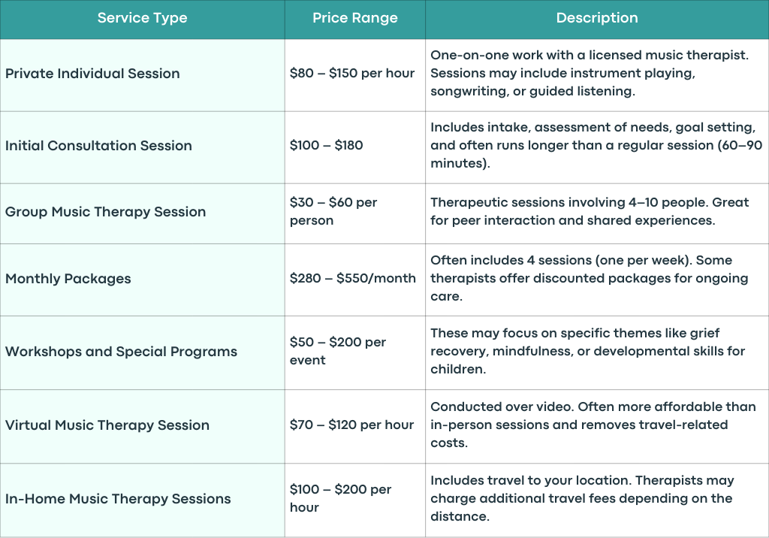The height and width of the screenshot is (538, 769).
Task: Click the $280 – $550/month price cell
Action: pyautogui.click(x=355, y=280)
